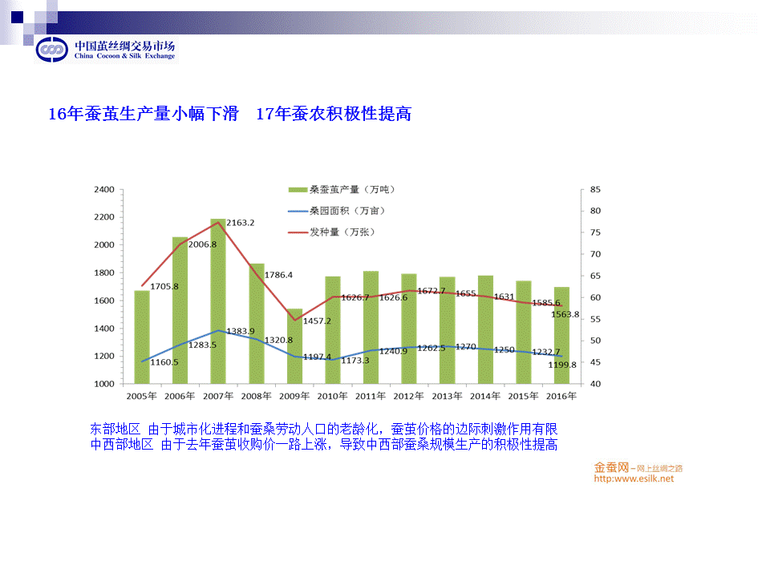Image resolution: width=770 pixels, height=577 pixels.
Task: Select the 2005年 x-axis label
Action: click(142, 397)
